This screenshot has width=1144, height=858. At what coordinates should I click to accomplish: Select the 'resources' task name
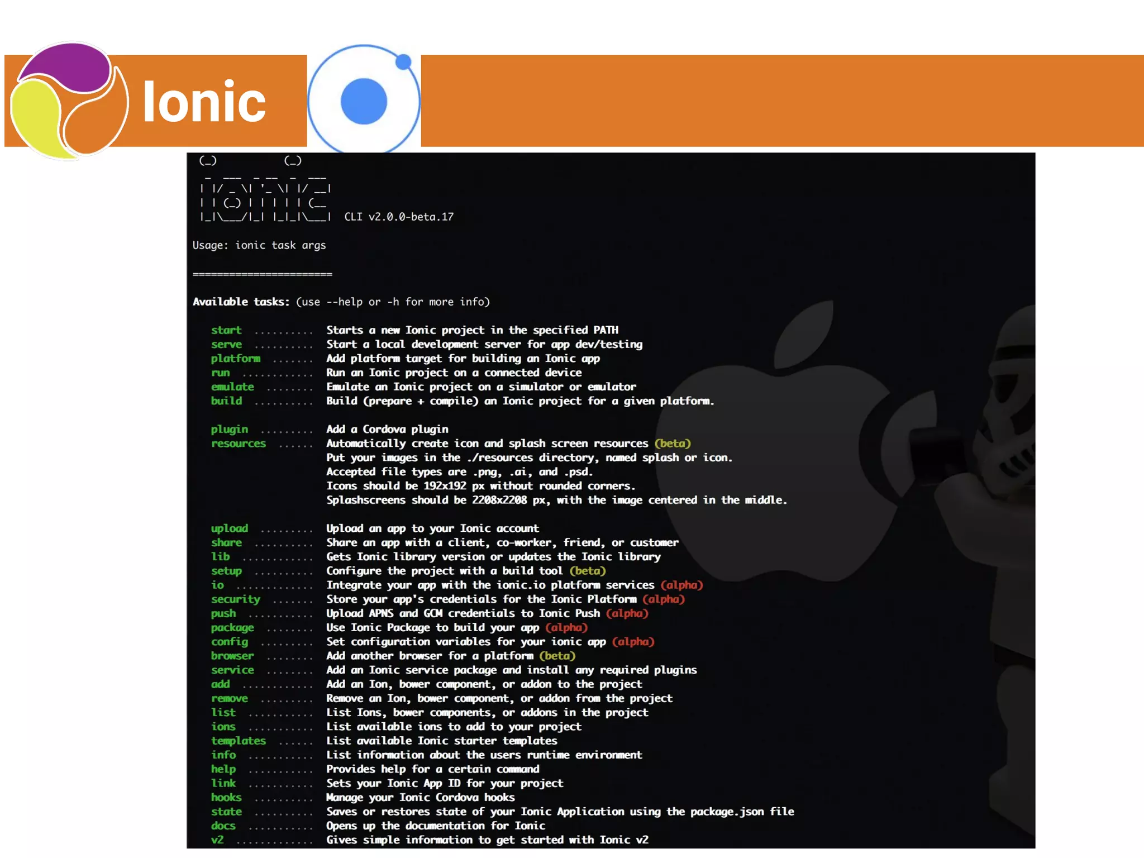tap(239, 444)
